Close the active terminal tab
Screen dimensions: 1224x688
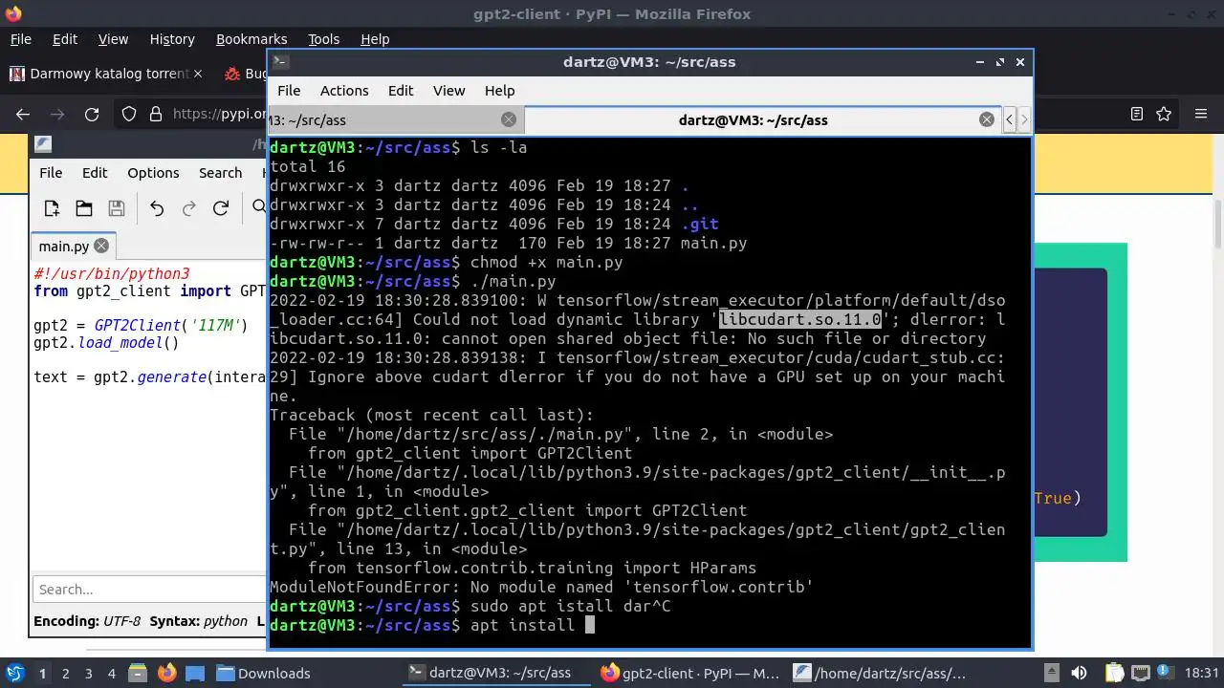coord(987,119)
